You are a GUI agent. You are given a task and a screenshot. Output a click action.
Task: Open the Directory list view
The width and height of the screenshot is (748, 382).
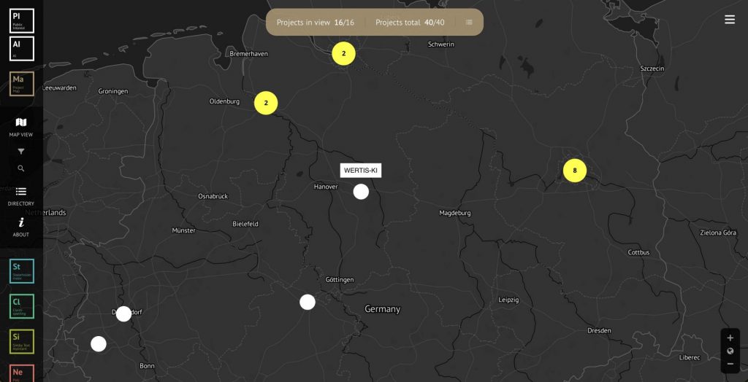pos(21,192)
